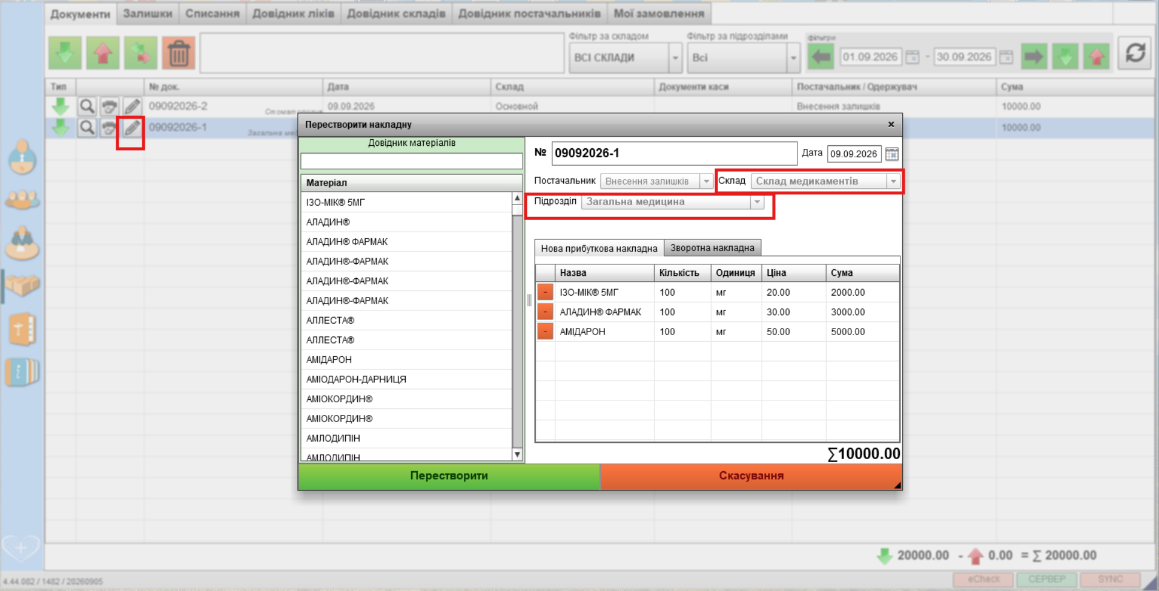This screenshot has width=1159, height=591.
Task: Click magnifier view icon for document 09092026-2
Action: [87, 106]
